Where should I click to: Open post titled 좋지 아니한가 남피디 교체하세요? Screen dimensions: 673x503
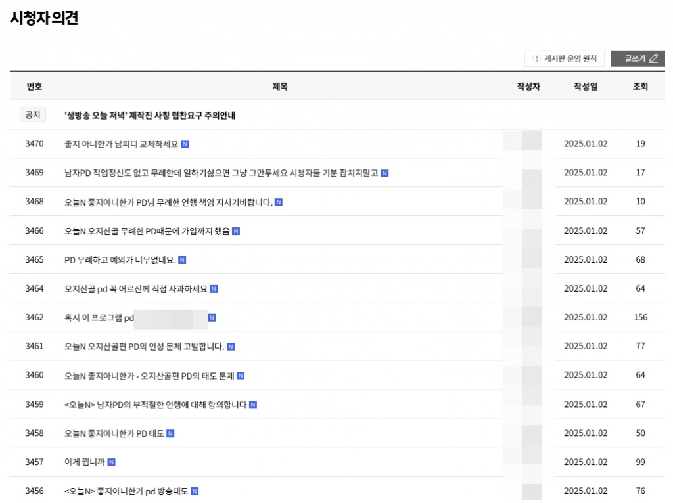[121, 144]
